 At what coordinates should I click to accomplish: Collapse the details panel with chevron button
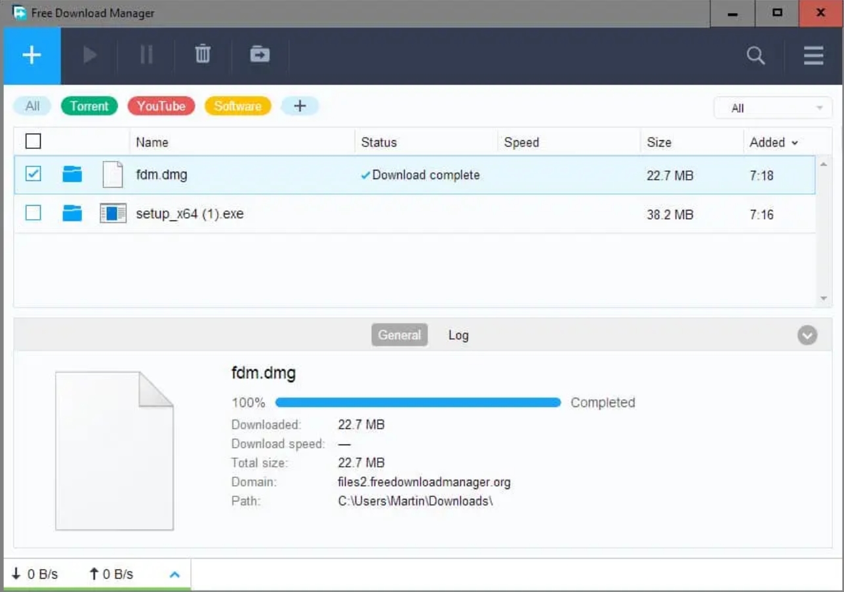[807, 336]
